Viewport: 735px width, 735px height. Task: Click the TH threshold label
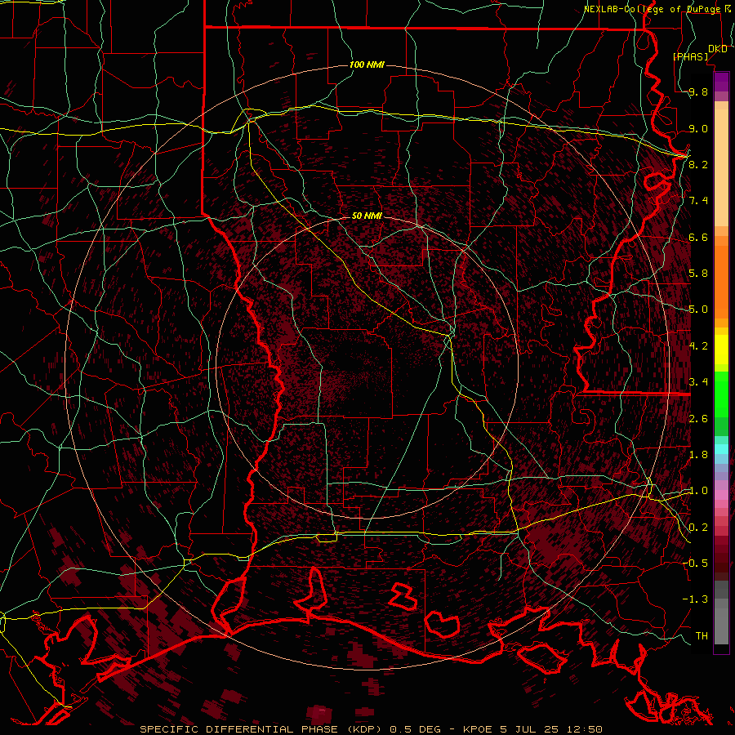[702, 636]
